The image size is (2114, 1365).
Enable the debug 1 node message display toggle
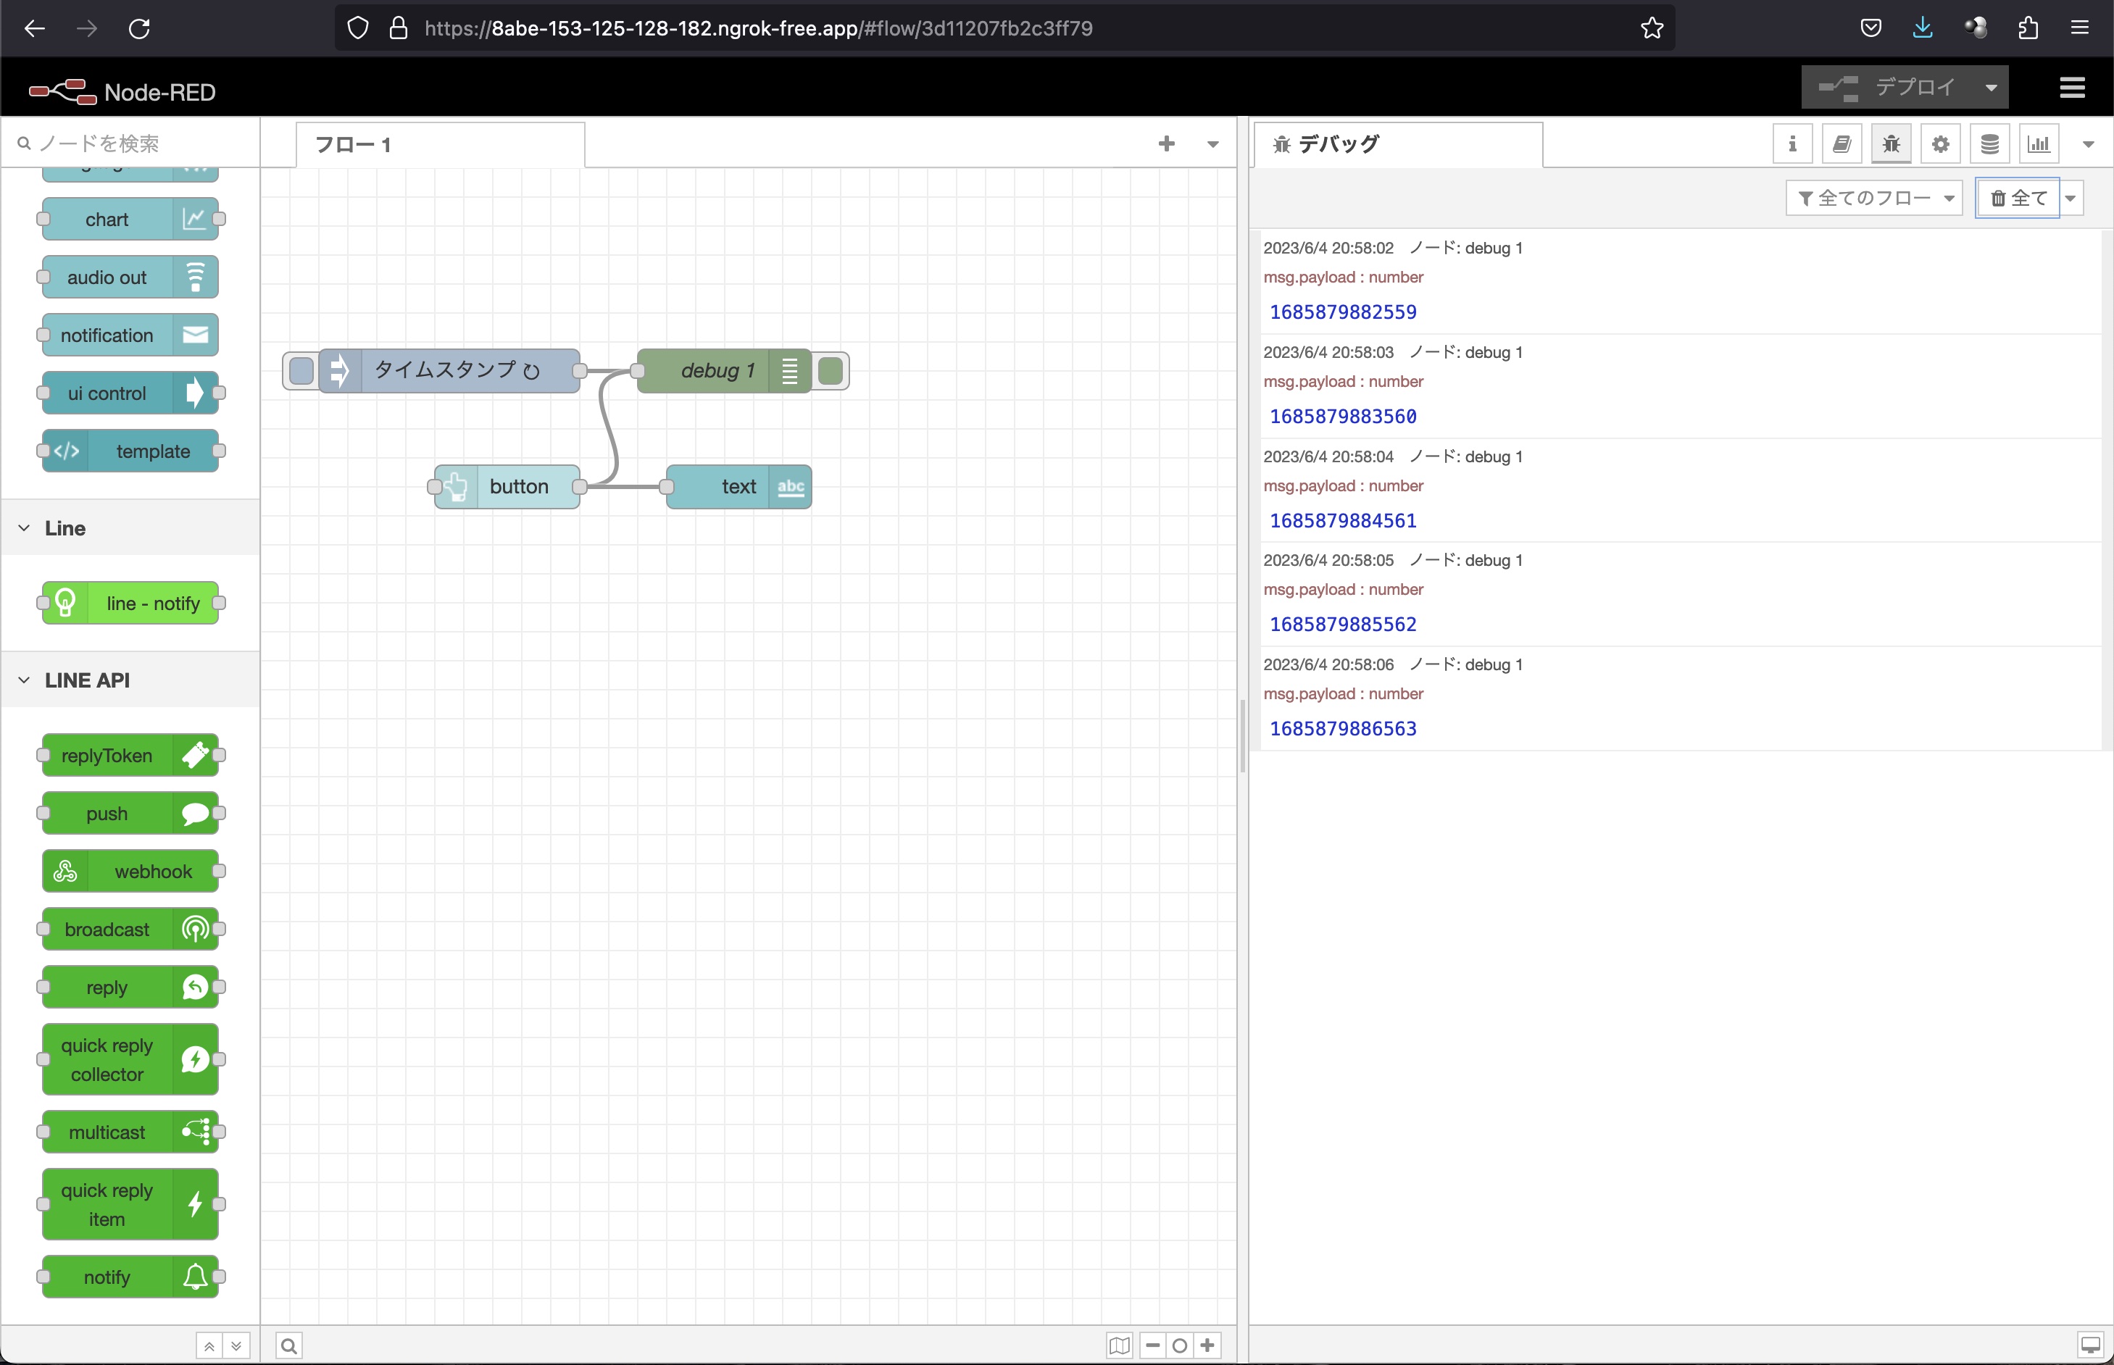789,370
